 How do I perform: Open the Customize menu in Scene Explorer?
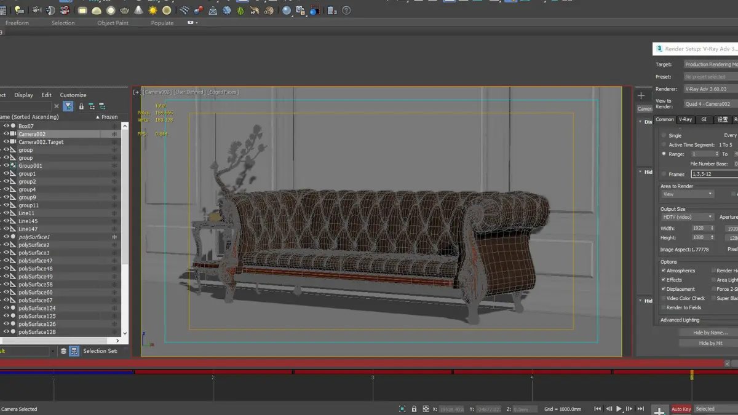(x=73, y=95)
